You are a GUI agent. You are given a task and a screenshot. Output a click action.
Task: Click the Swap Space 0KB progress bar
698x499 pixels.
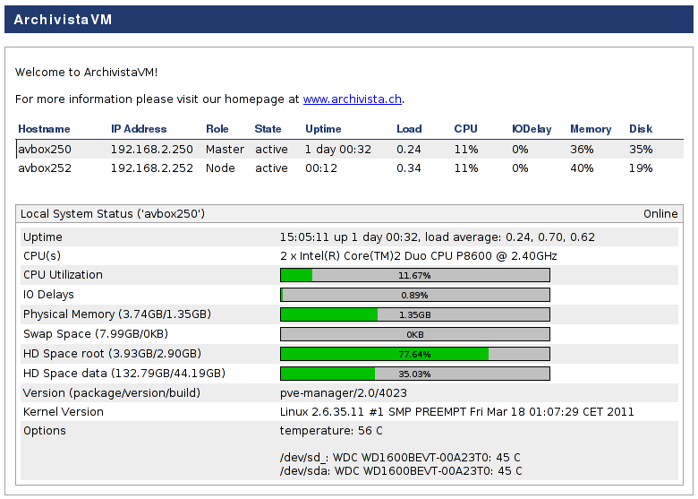click(415, 334)
